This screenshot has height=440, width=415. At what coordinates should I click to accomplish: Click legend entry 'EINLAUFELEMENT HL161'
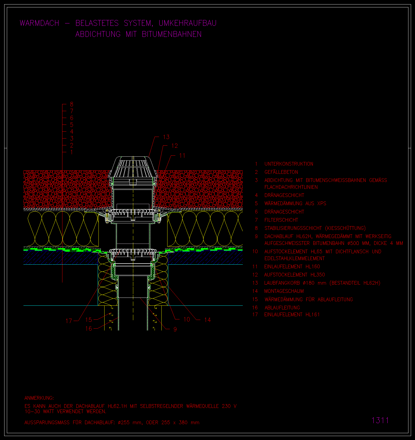click(292, 314)
